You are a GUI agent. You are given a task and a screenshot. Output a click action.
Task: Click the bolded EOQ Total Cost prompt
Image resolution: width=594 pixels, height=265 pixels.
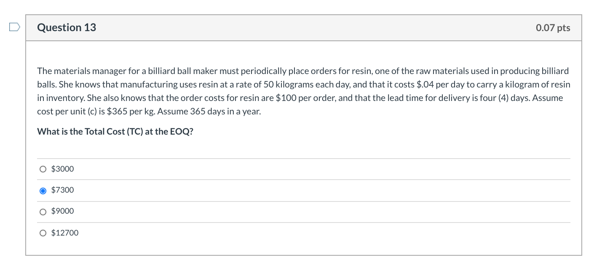(x=115, y=131)
